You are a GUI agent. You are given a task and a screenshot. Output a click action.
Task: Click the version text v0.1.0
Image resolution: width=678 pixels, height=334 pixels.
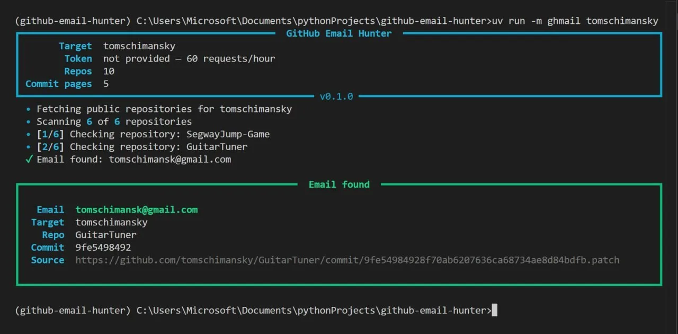click(336, 96)
